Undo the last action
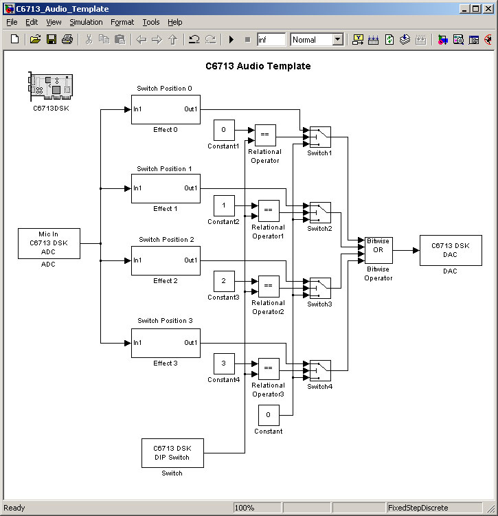The height and width of the screenshot is (516, 498). 194,39
